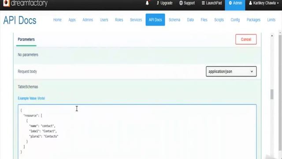Go to the Apps tab
The height and width of the screenshot is (159, 282).
point(72,20)
